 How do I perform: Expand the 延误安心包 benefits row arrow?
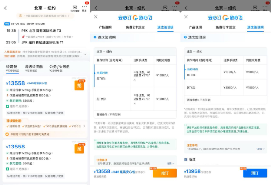tap(84, 126)
